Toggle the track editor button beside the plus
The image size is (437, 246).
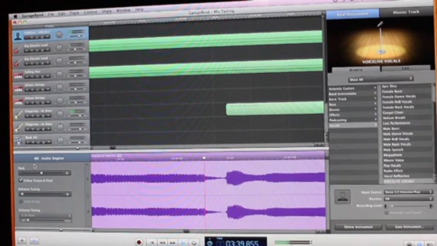pyautogui.click(x=34, y=241)
